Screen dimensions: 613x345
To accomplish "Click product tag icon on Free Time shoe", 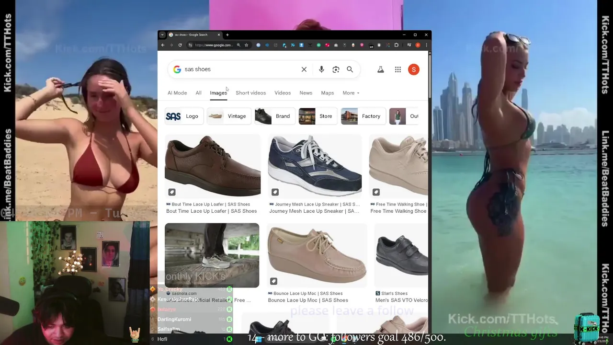I will click(x=376, y=192).
